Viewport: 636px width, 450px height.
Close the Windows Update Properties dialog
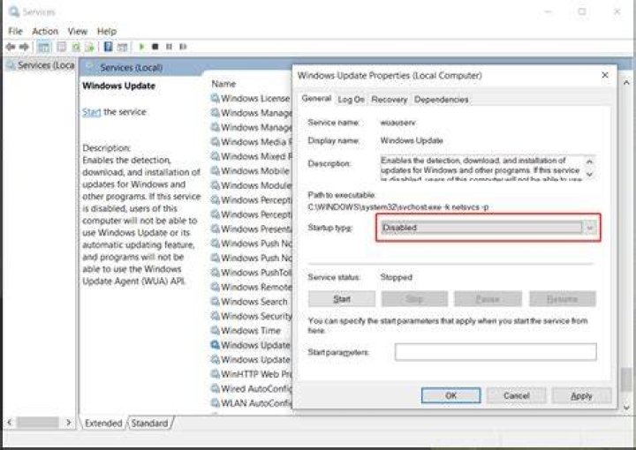pos(605,75)
